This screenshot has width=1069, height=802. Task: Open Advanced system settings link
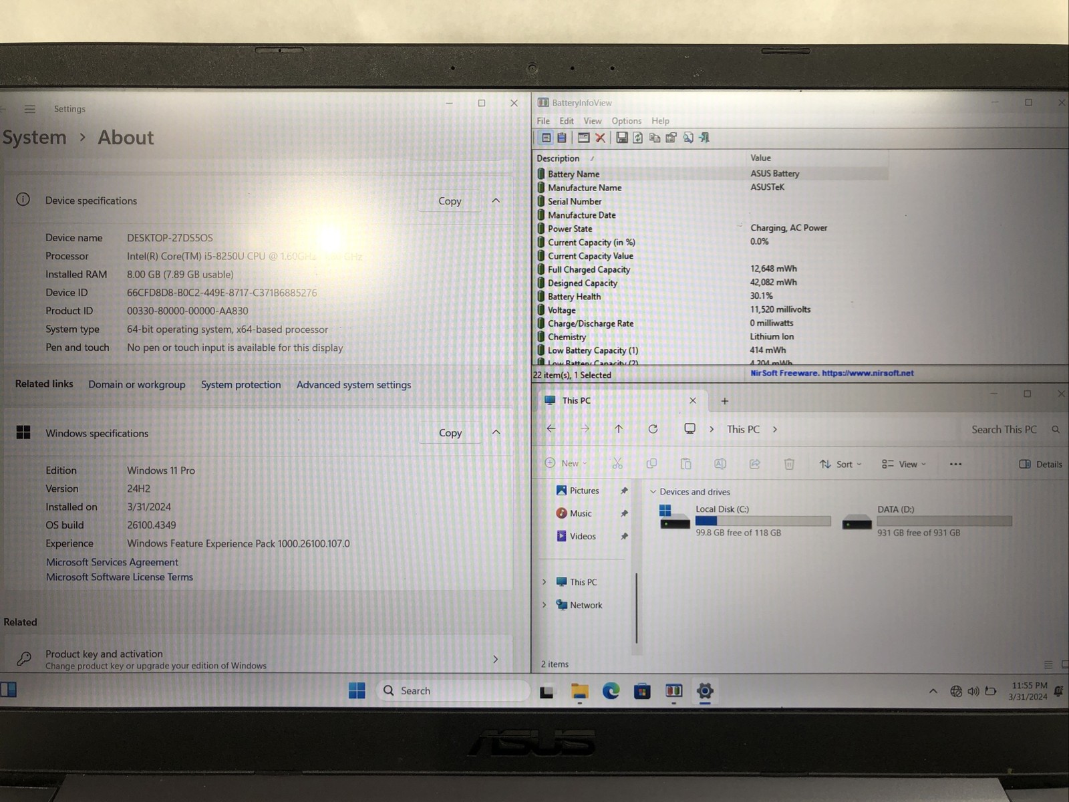click(353, 384)
